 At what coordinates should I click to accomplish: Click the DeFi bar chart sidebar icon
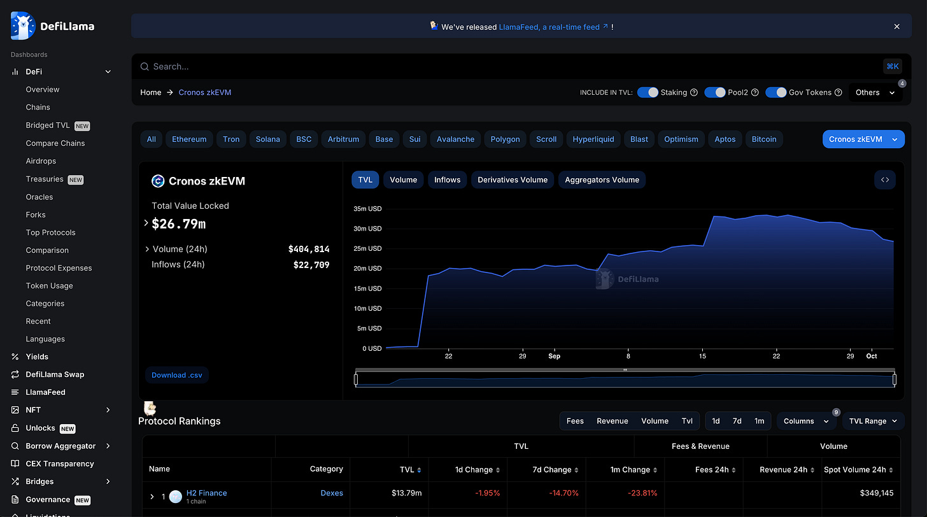point(15,72)
